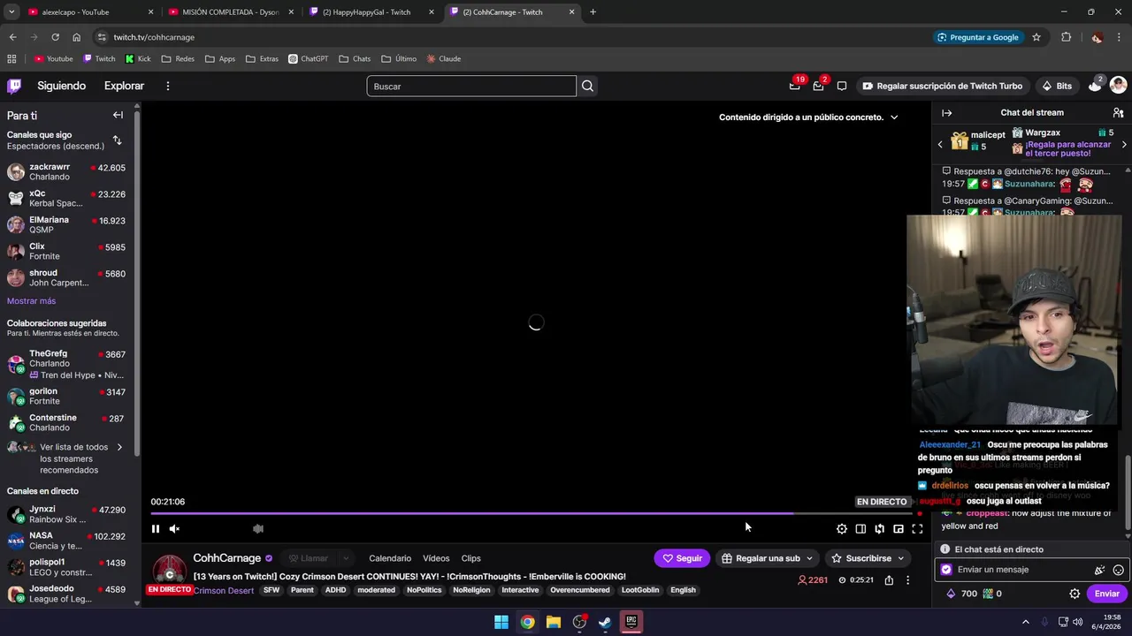Open the Vídeos tab

(436, 558)
